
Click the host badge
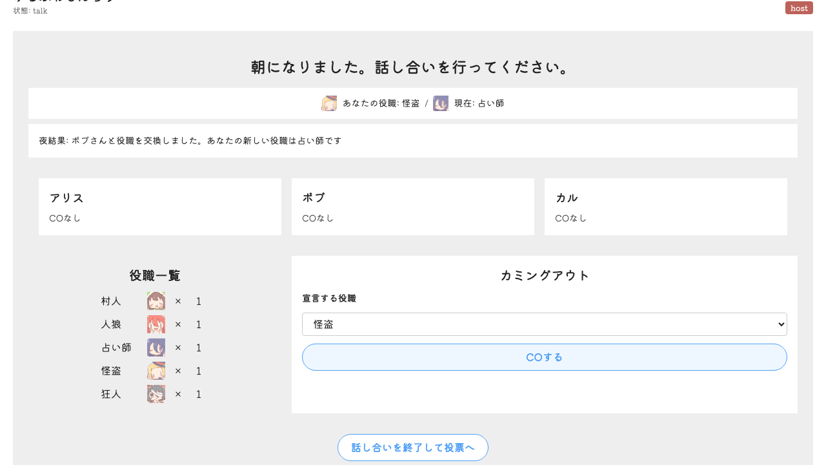[x=799, y=8]
